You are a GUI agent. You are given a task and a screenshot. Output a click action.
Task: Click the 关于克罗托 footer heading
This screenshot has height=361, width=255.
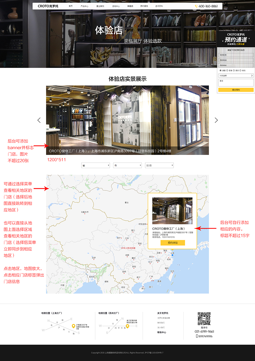click(163, 313)
